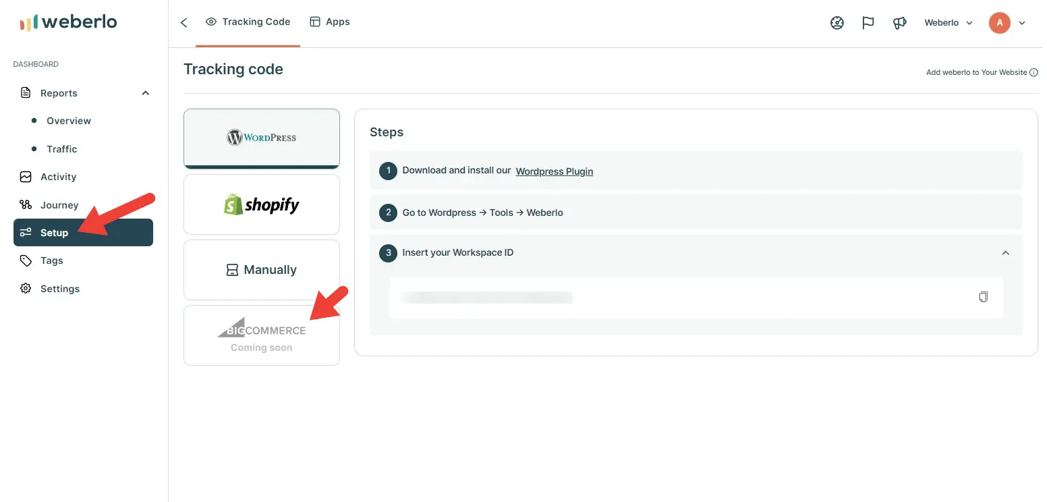The height and width of the screenshot is (502, 1047).
Task: Click the Activity chart icon
Action: pyautogui.click(x=26, y=177)
